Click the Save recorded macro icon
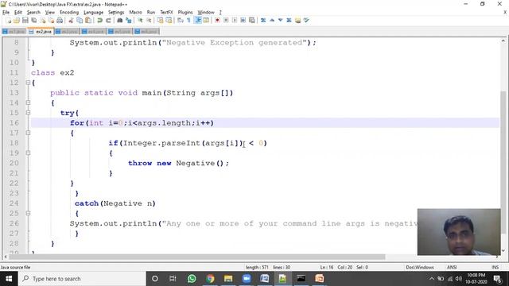This screenshot has width=509, height=286. tap(251, 21)
